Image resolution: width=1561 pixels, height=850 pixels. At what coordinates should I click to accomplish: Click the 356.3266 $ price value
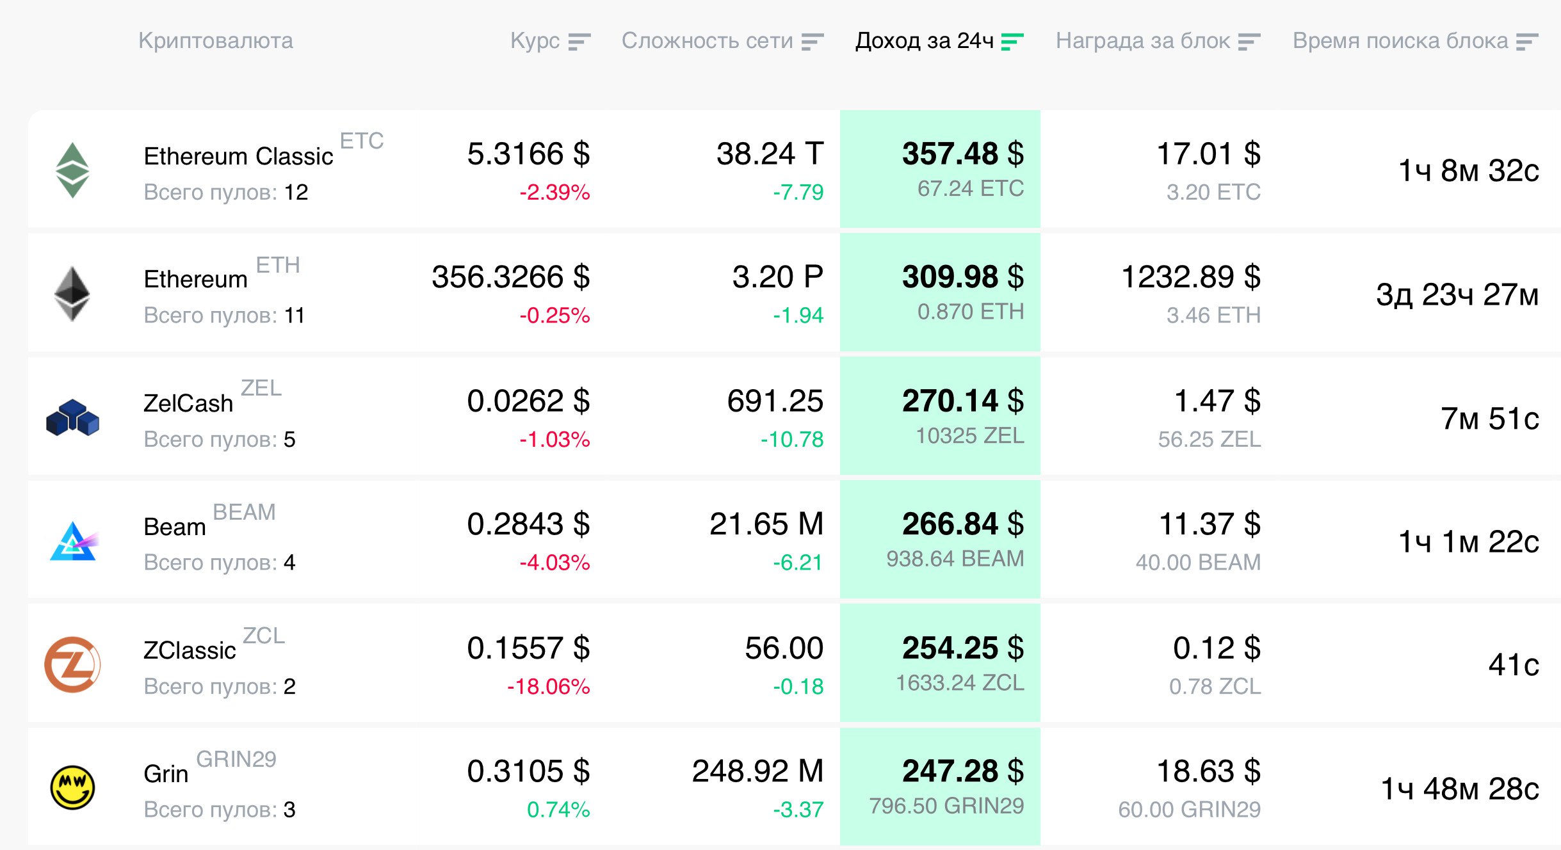pyautogui.click(x=511, y=277)
